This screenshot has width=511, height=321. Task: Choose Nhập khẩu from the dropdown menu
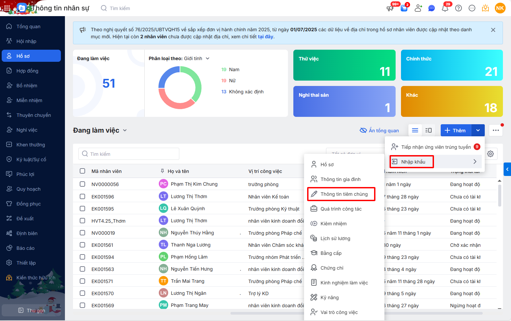click(413, 162)
